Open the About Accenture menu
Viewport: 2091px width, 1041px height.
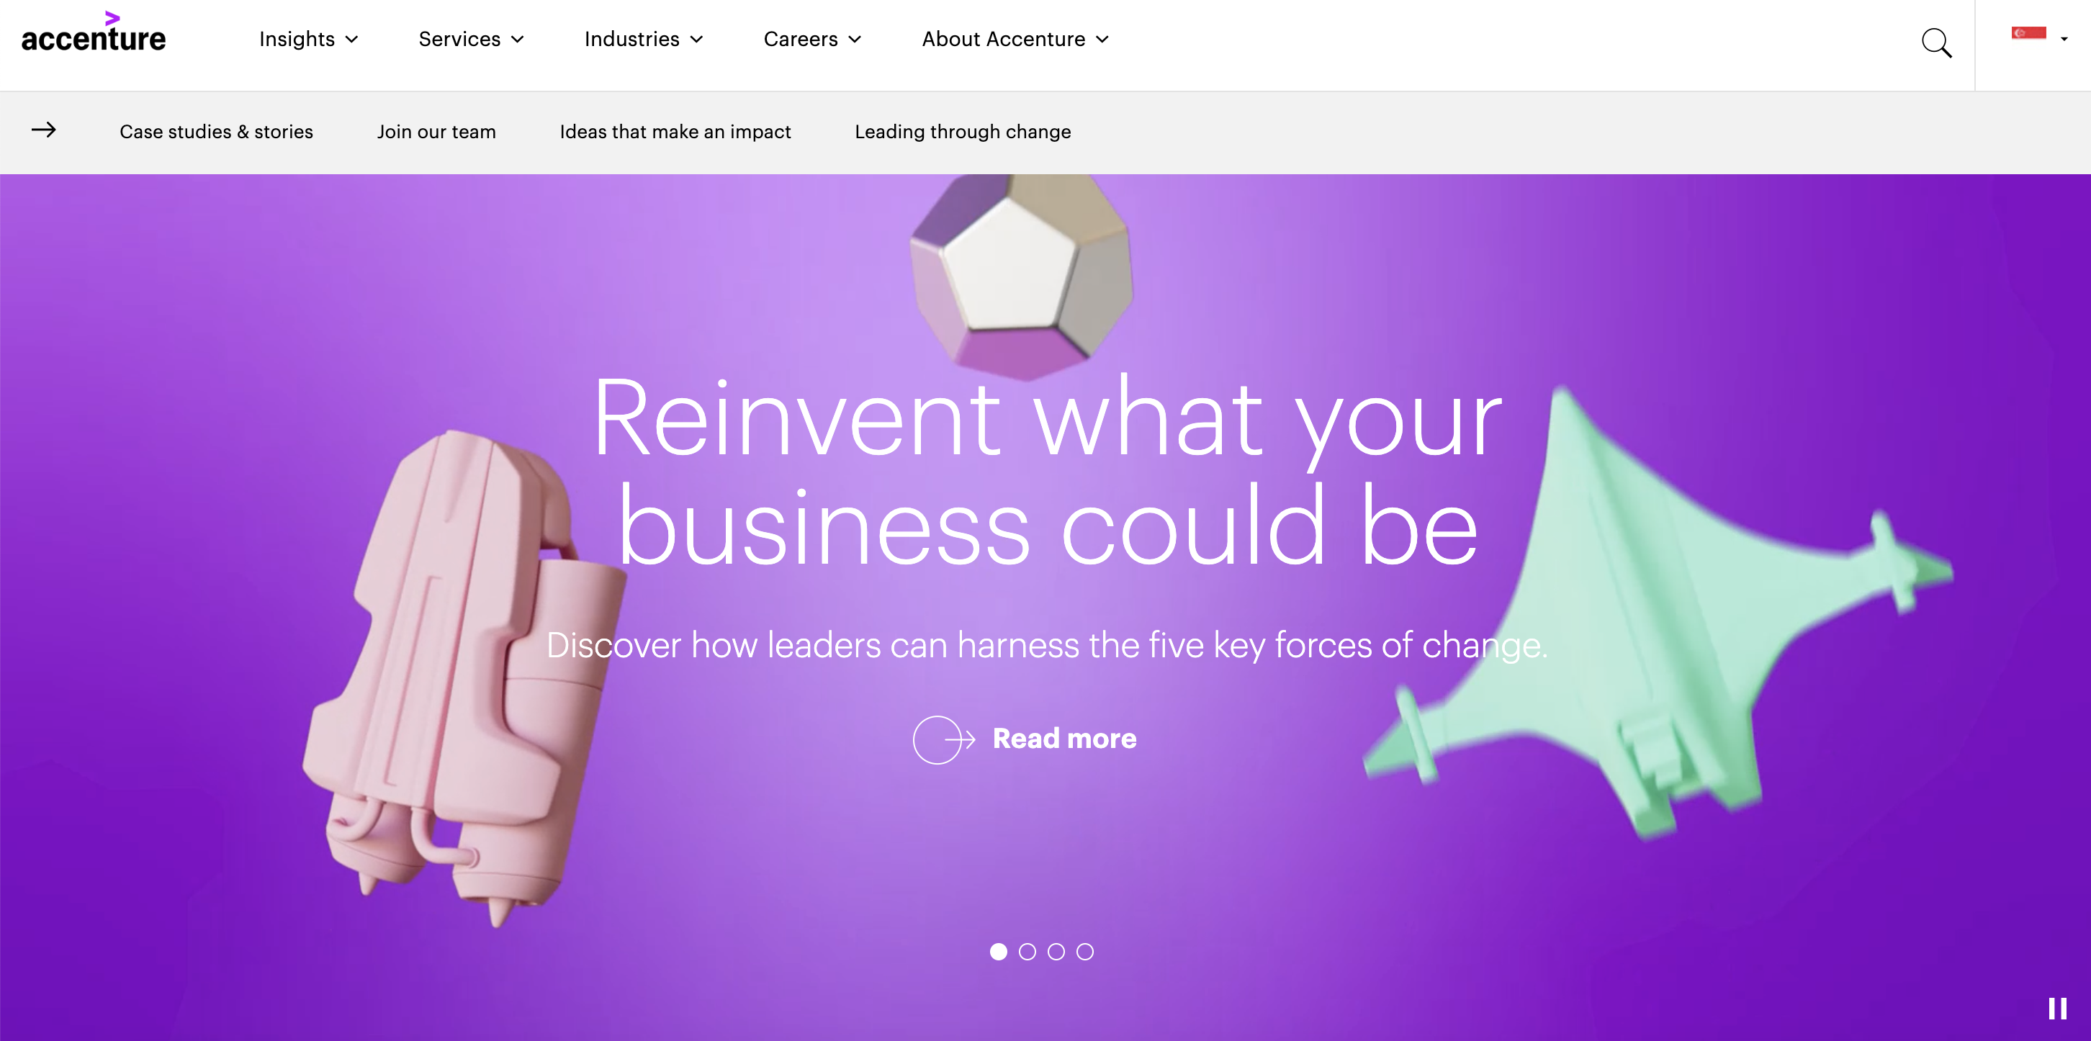click(x=1015, y=39)
